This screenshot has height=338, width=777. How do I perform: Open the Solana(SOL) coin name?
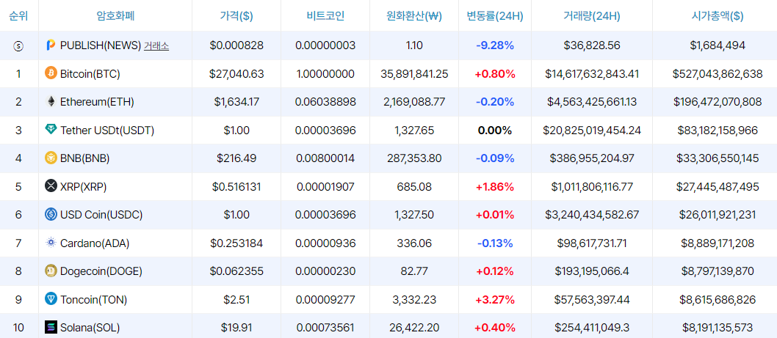tap(90, 327)
